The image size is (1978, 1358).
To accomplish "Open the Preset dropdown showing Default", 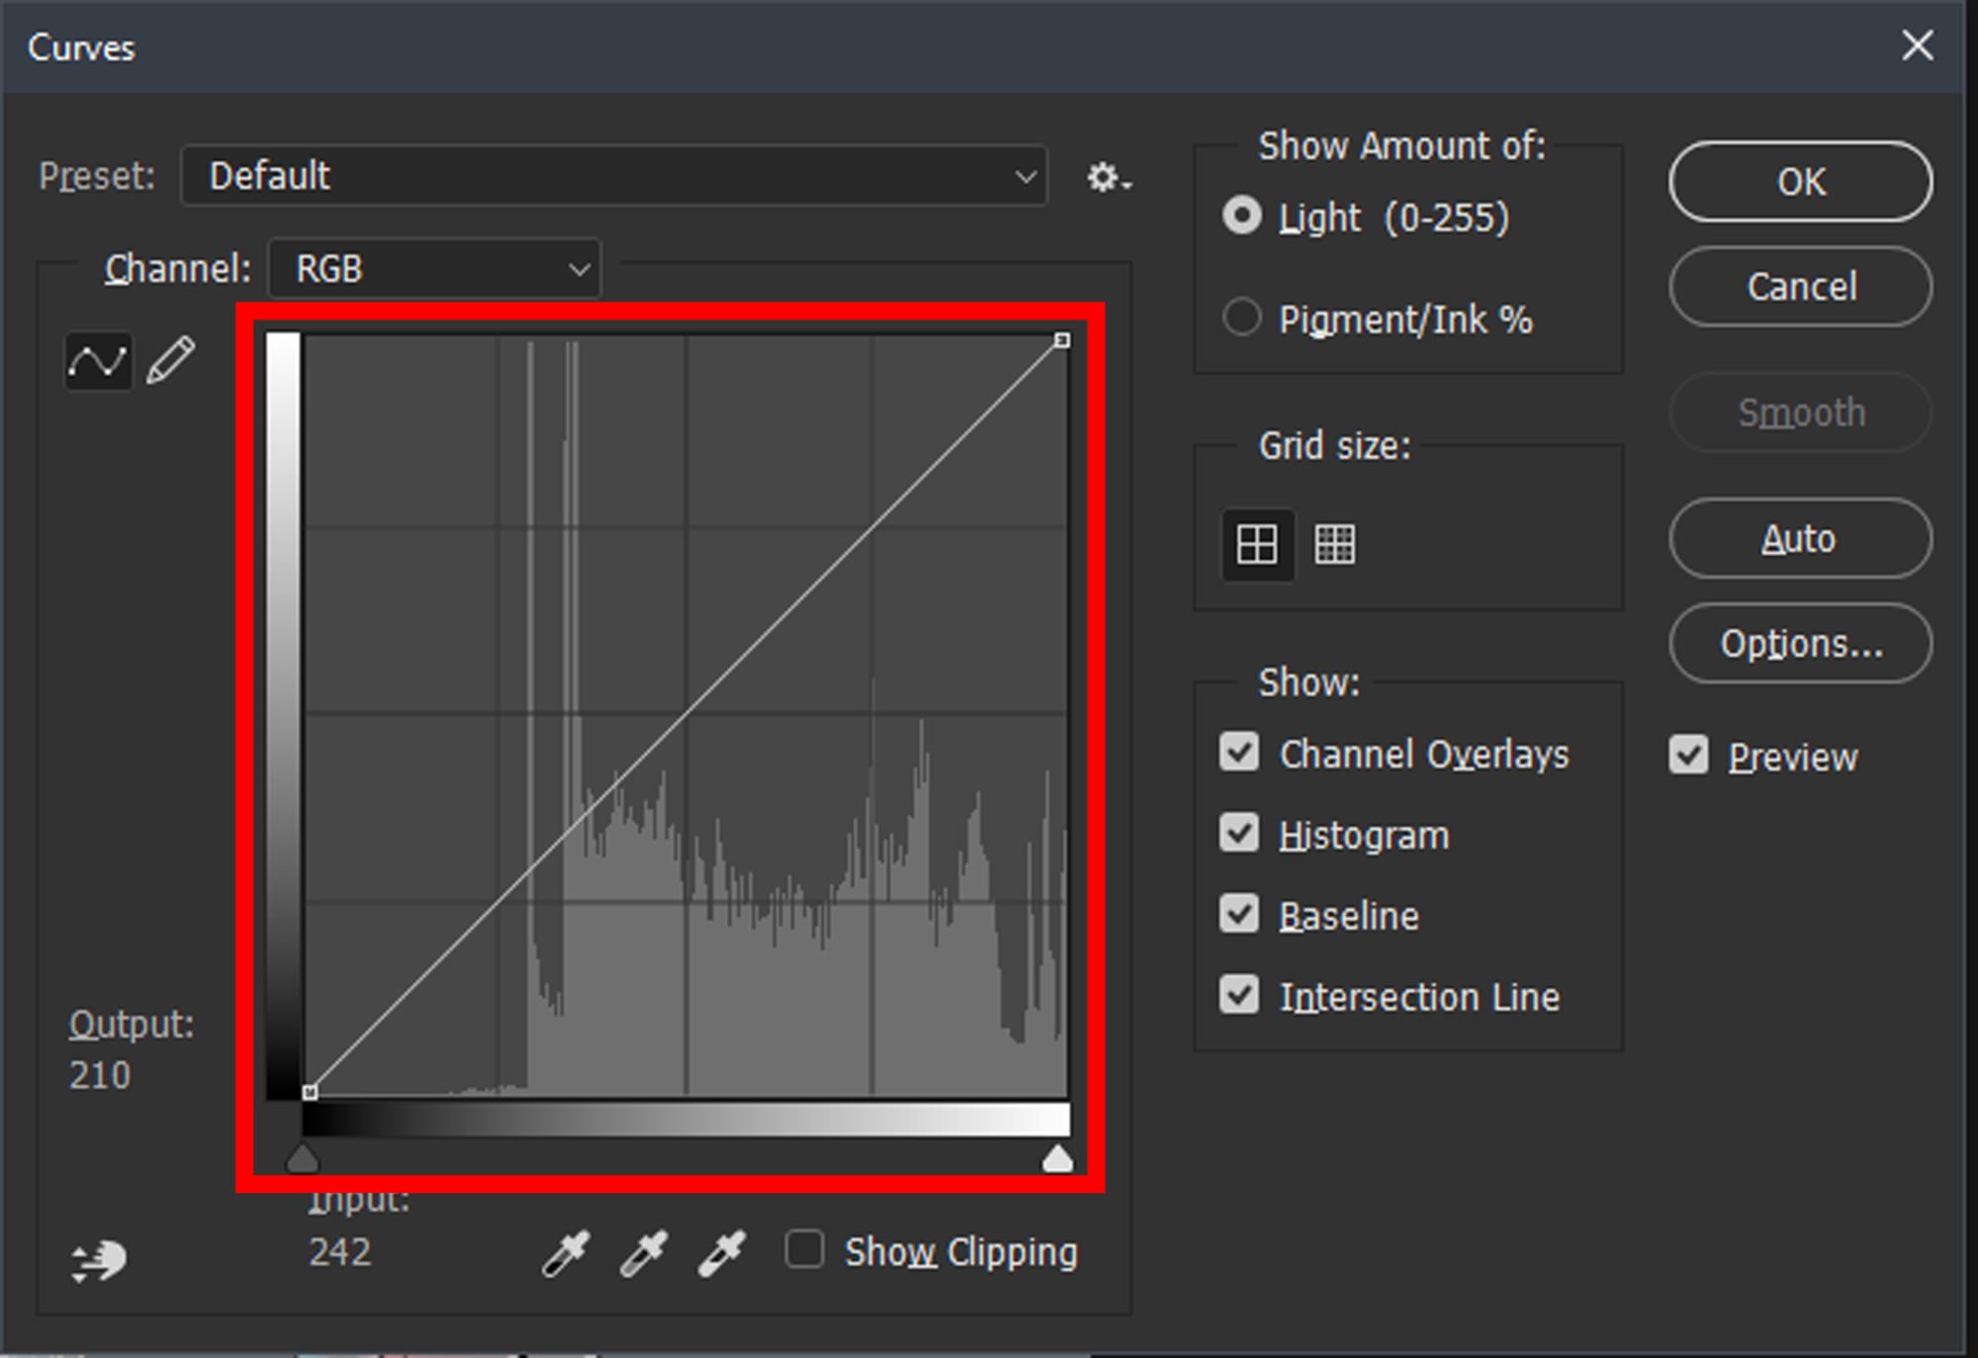I will coord(613,176).
